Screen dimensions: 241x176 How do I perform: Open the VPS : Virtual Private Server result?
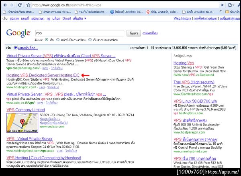pos(29,139)
